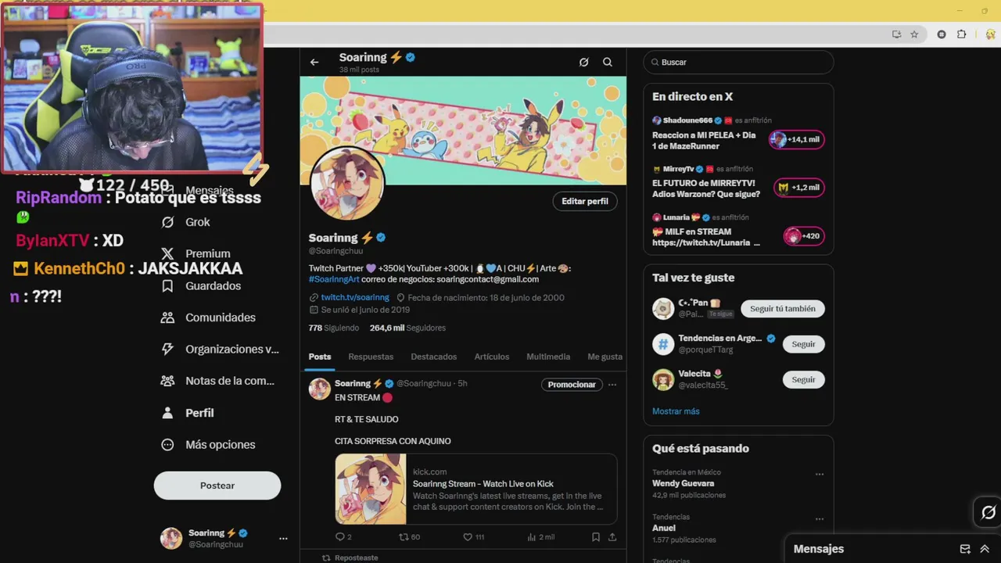
Task: Open Premium in the left sidebar
Action: 196,254
